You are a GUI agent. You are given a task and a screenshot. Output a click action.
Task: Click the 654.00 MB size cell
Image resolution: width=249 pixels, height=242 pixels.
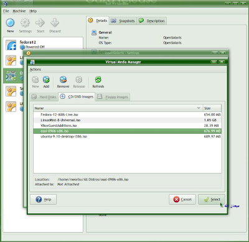coord(212,114)
